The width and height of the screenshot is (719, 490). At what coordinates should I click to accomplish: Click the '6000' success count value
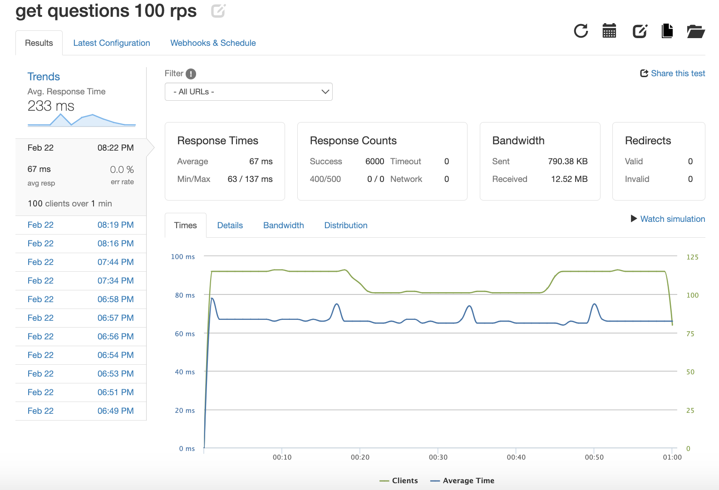375,162
